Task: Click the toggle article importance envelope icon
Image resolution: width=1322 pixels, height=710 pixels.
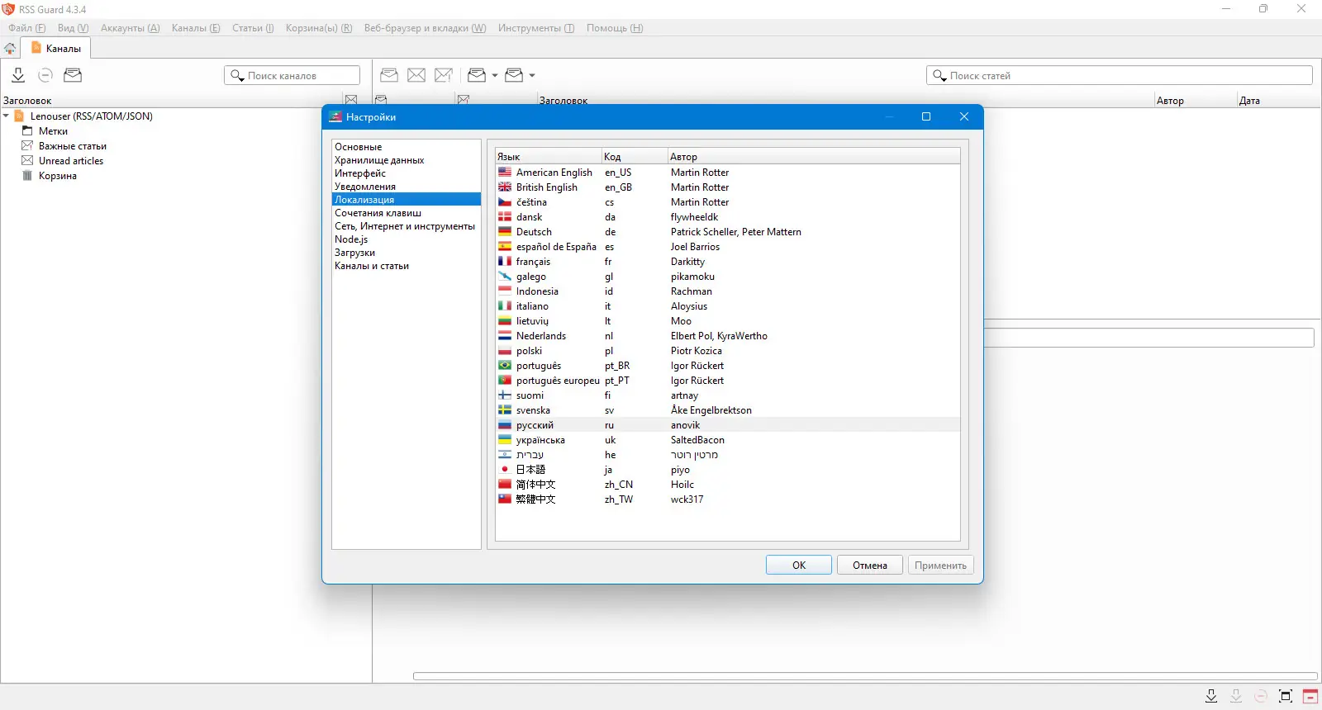Action: click(x=444, y=75)
